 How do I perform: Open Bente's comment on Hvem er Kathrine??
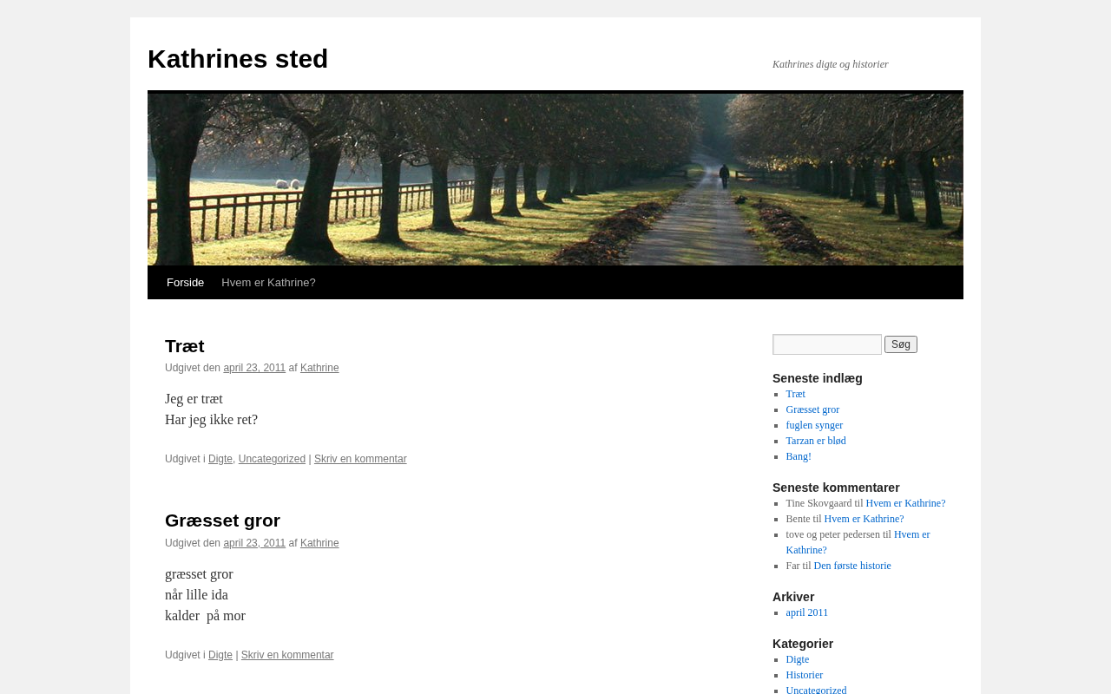pyautogui.click(x=864, y=519)
